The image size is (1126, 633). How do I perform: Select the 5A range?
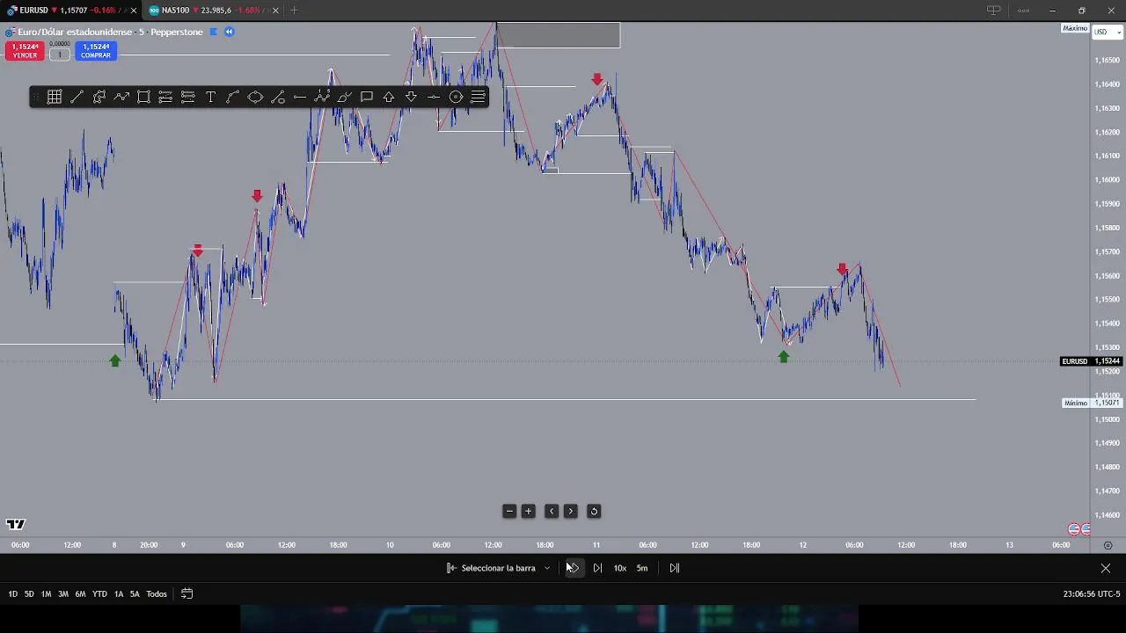point(135,594)
